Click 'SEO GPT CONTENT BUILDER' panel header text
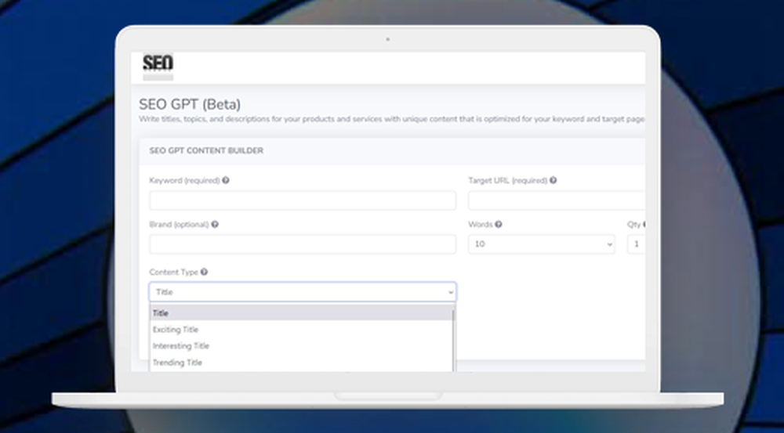Viewport: 784px width, 433px height. 206,151
